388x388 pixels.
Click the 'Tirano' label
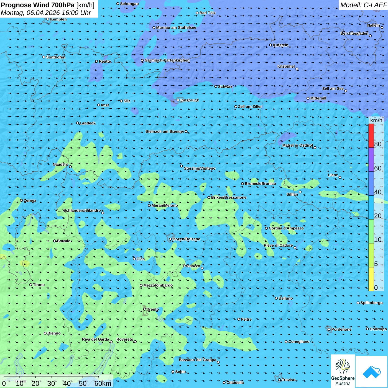click(39, 285)
